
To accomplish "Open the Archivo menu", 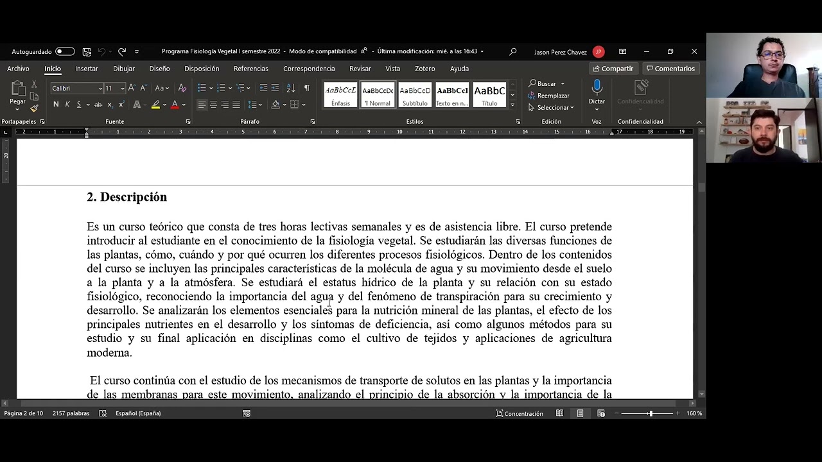I will pos(18,69).
